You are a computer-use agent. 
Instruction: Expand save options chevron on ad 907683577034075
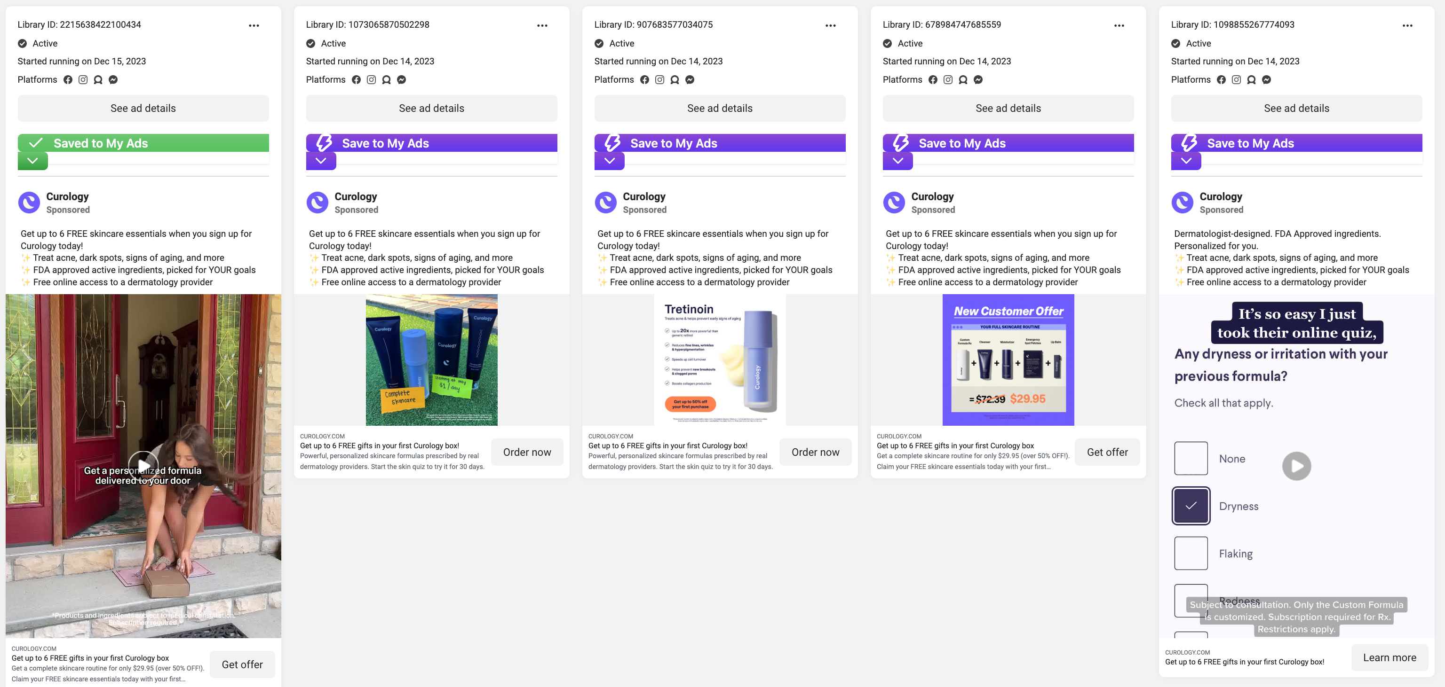tap(609, 161)
